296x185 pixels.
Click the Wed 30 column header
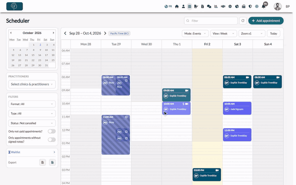[146, 44]
